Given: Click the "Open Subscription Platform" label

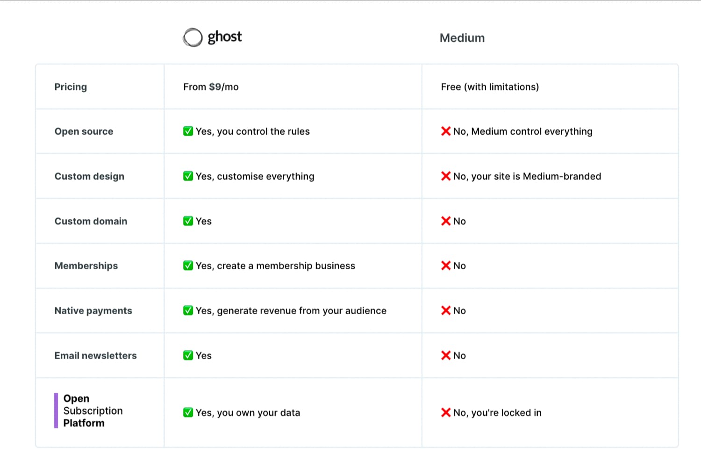Looking at the screenshot, I should click(x=93, y=410).
